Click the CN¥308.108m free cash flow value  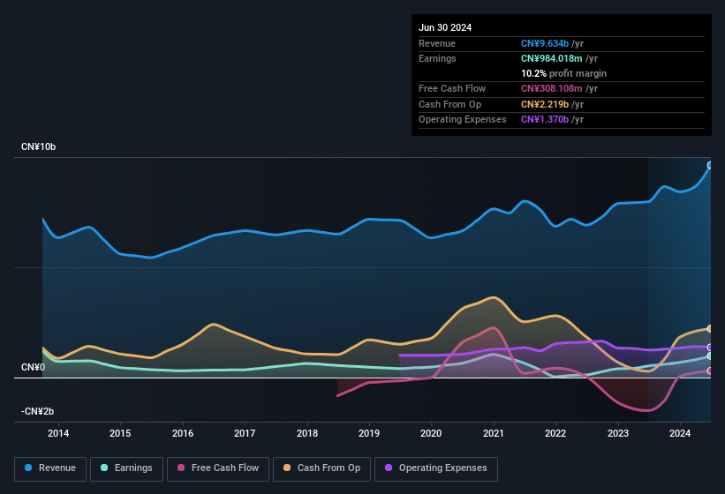(x=552, y=88)
